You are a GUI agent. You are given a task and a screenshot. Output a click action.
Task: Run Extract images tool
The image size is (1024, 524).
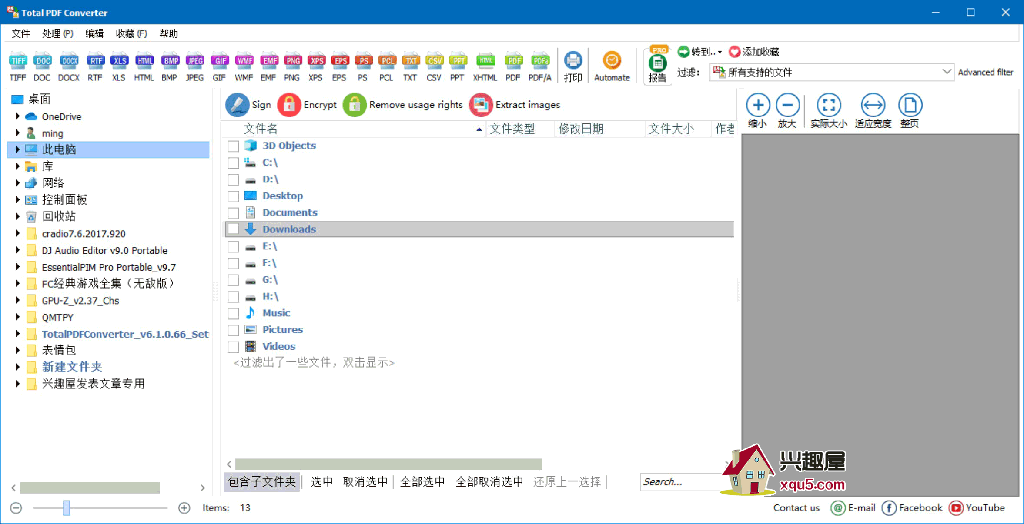click(515, 105)
